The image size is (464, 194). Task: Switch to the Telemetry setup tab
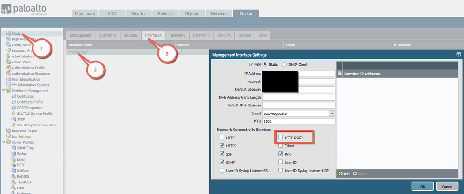pos(177,35)
